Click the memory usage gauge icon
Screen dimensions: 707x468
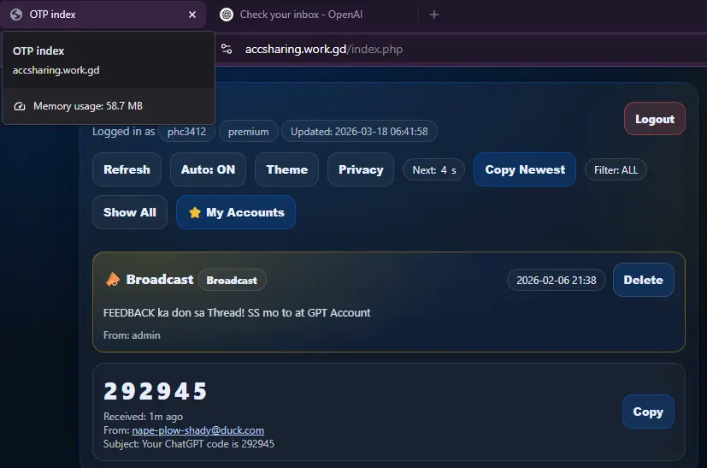[20, 106]
